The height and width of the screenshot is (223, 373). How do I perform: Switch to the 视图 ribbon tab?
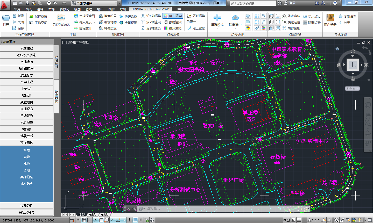pos(77,9)
